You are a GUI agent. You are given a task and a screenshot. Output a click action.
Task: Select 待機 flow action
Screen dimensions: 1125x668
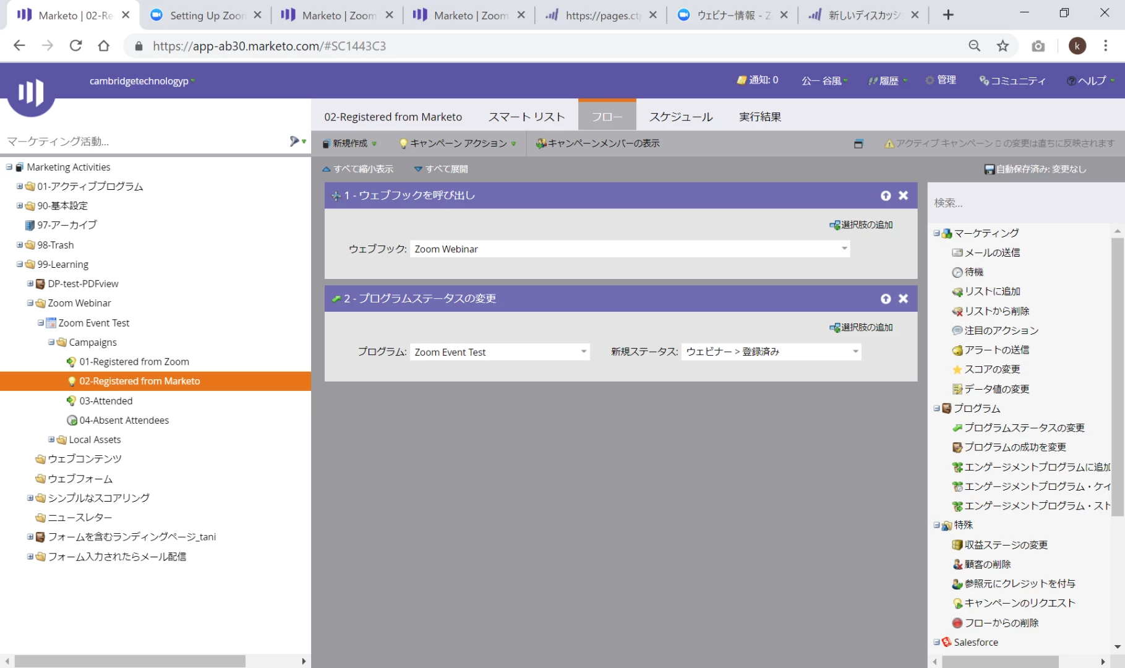968,272
